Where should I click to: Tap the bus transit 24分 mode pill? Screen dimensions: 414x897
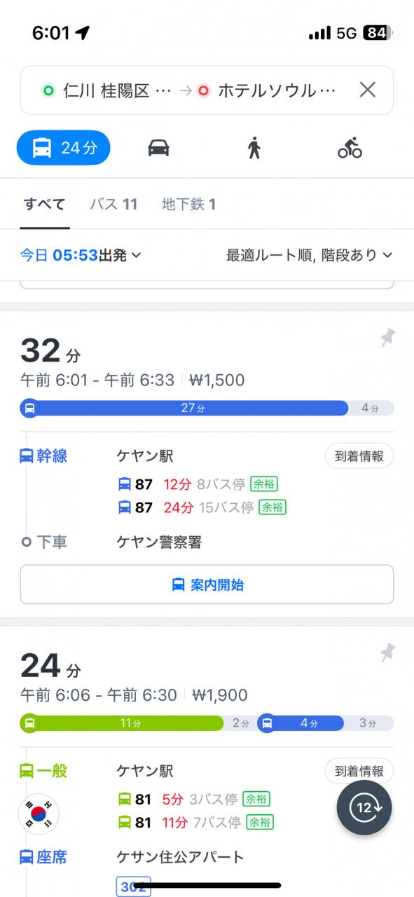(x=64, y=148)
